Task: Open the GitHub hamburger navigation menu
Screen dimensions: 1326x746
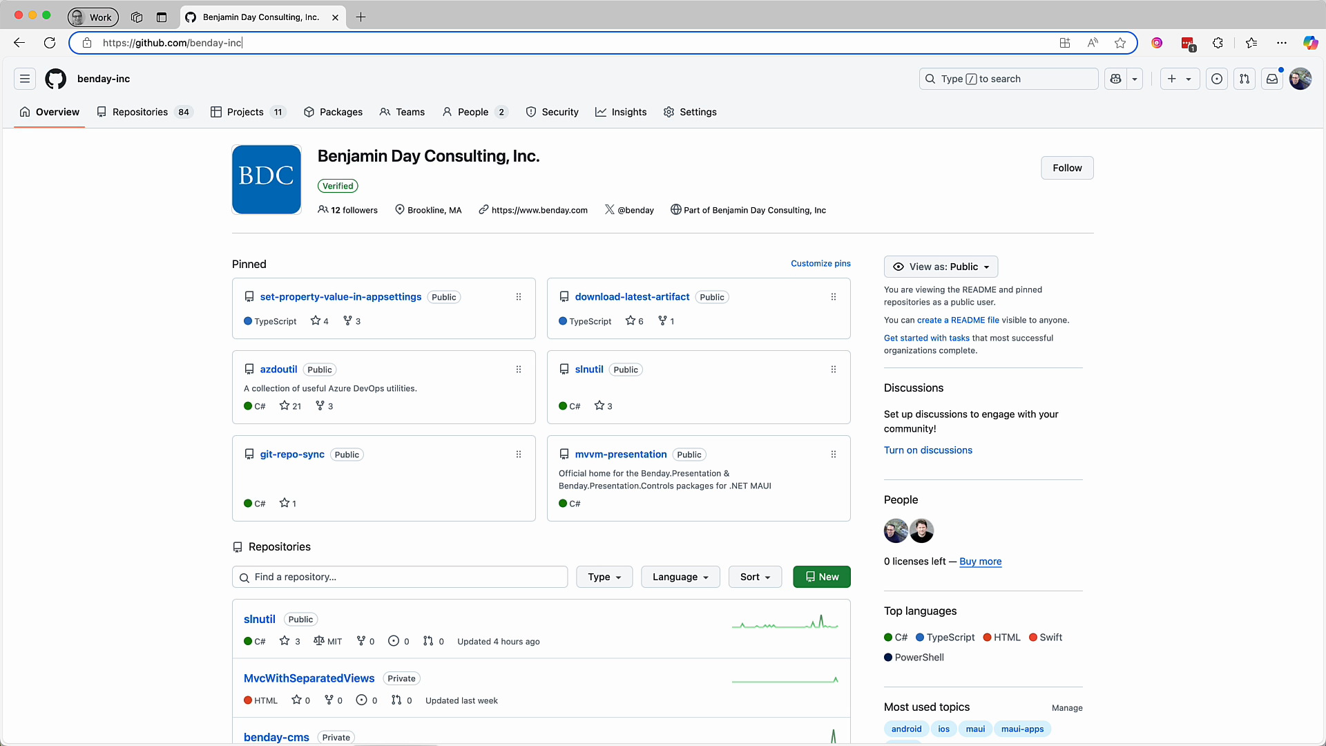Action: point(25,79)
